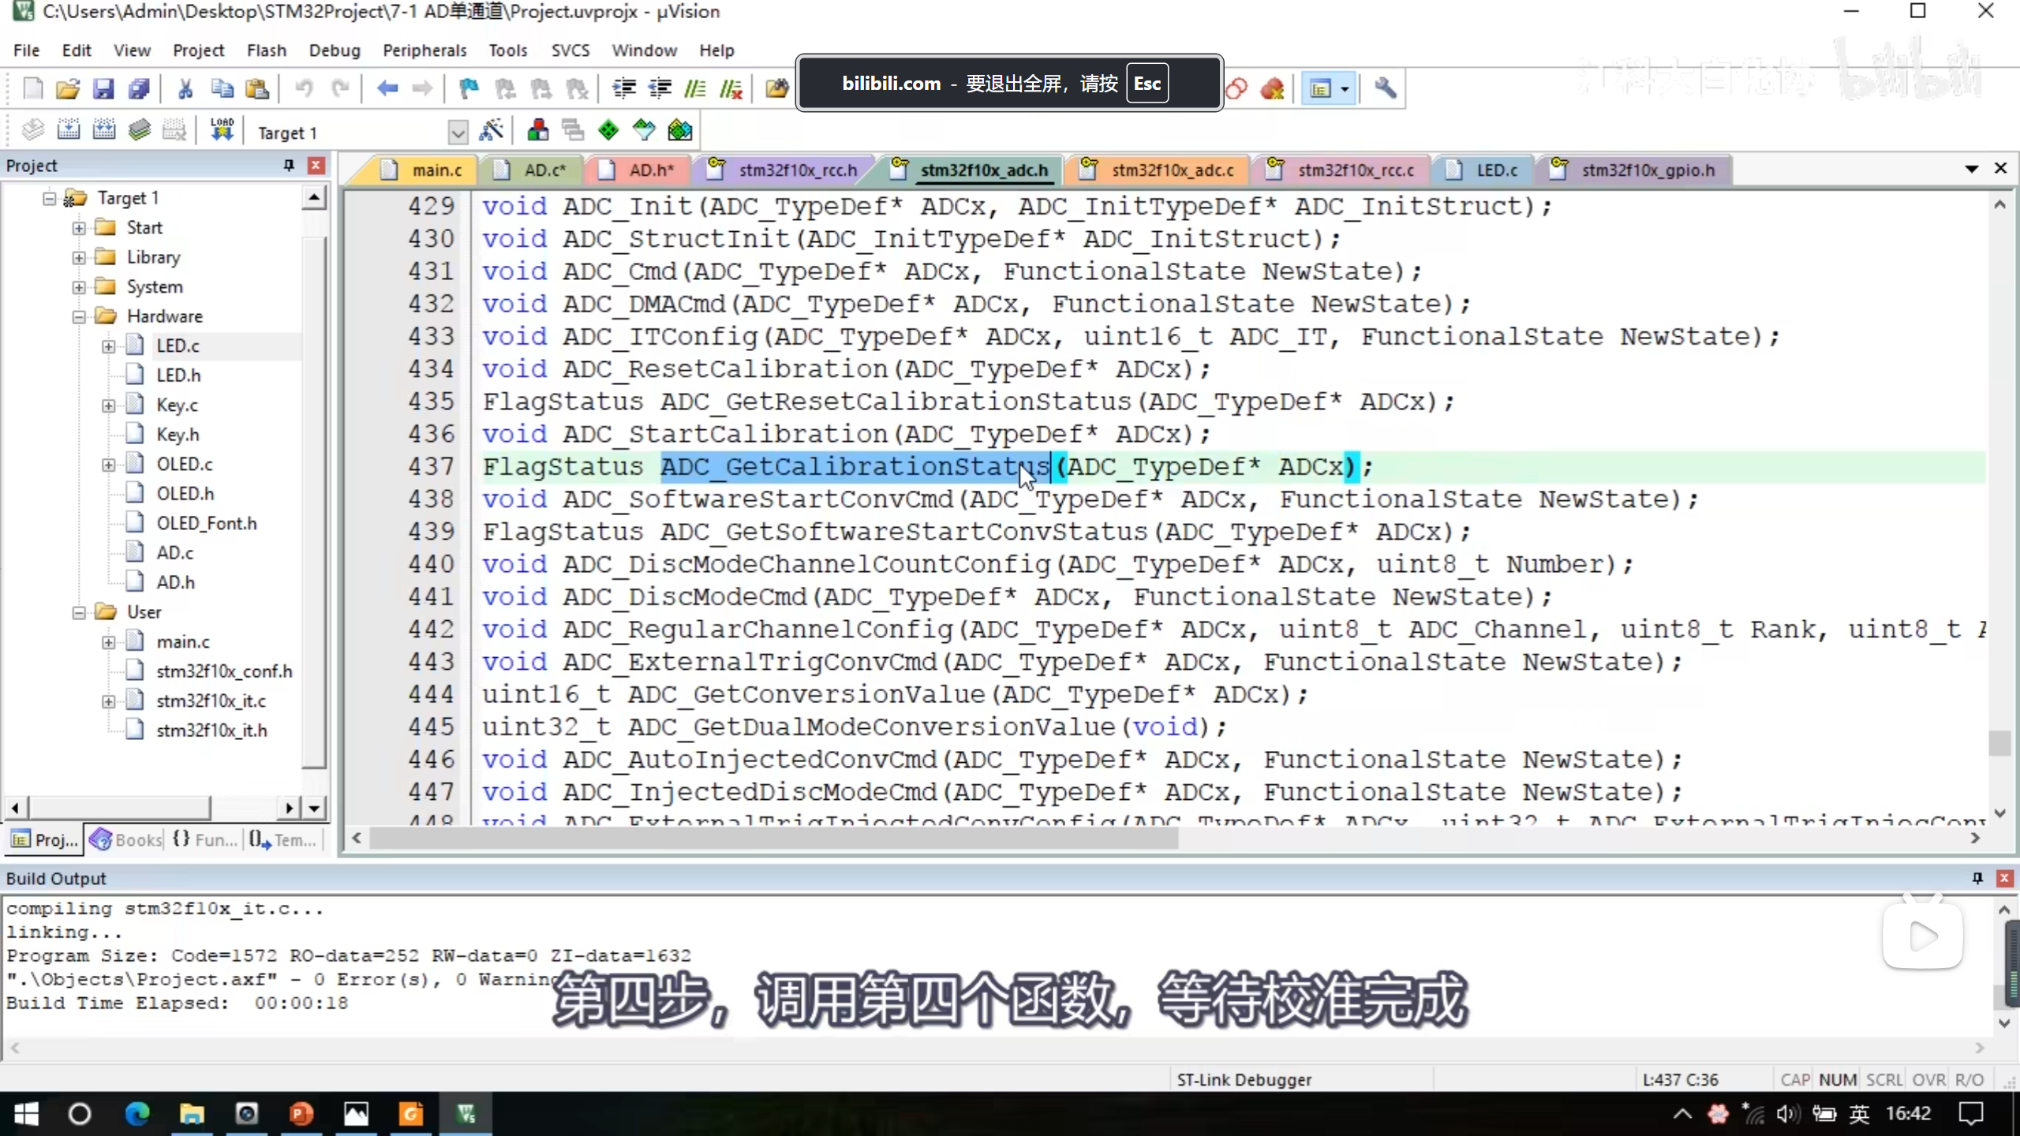Image resolution: width=2020 pixels, height=1136 pixels.
Task: Switch to stm32f10x_adc.c tab
Action: (1160, 170)
